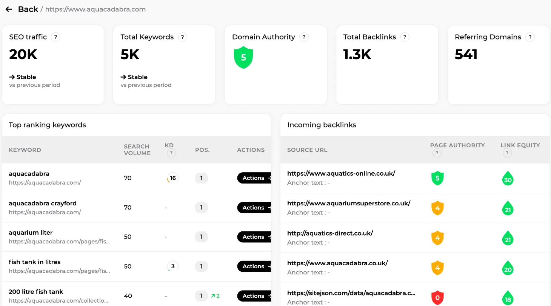The height and width of the screenshot is (306, 551).
Task: Click the orange shield for aquariumsuperstore.co.uk
Action: pyautogui.click(x=437, y=208)
